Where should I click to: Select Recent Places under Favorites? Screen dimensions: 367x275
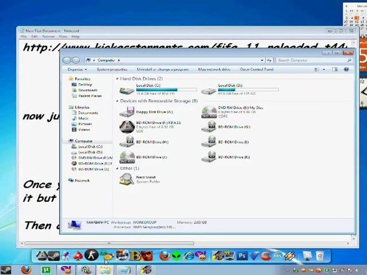(90, 96)
